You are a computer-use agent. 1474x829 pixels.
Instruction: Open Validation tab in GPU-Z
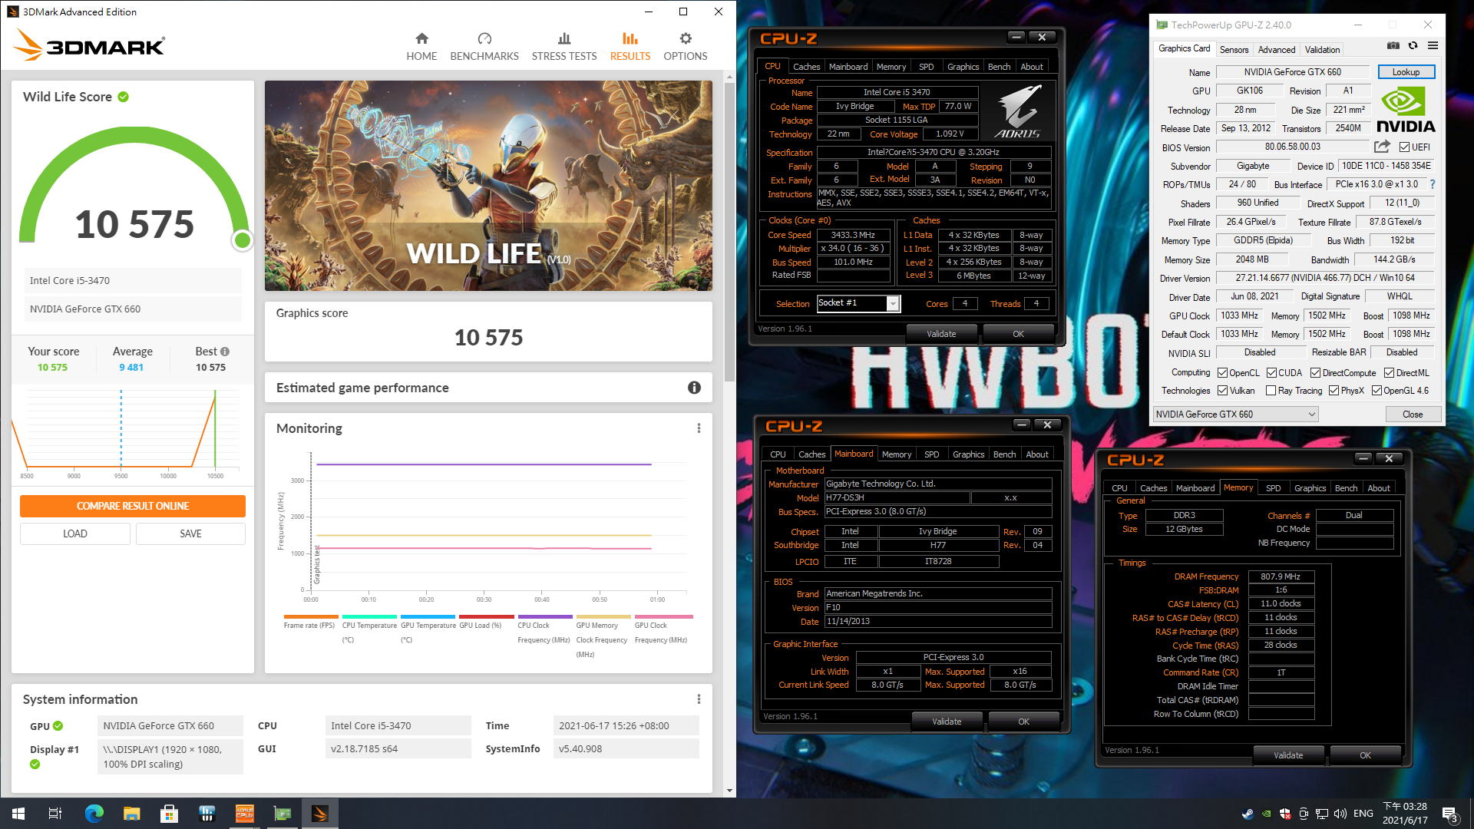[1322, 50]
